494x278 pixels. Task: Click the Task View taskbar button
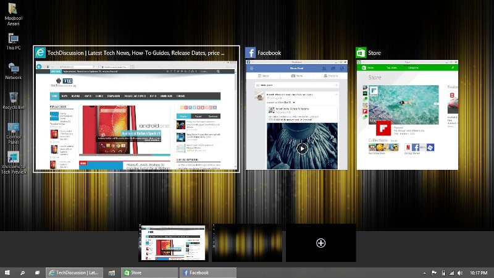coord(37,272)
